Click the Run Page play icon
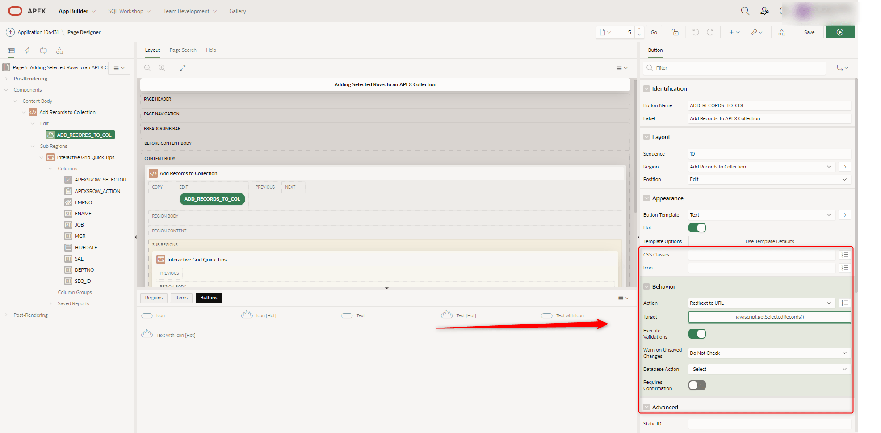Image resolution: width=881 pixels, height=433 pixels. click(x=839, y=32)
